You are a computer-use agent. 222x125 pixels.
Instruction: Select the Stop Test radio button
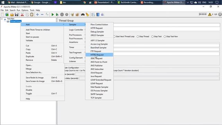click(x=152, y=36)
